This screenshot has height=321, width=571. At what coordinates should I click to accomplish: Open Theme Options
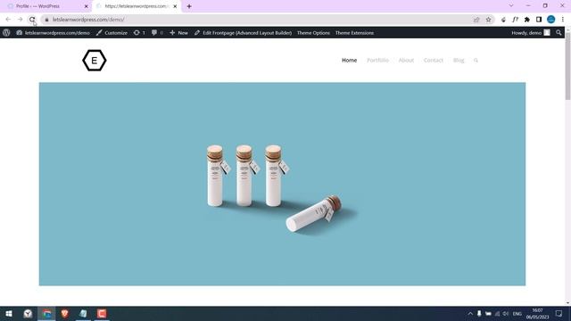[x=313, y=33]
